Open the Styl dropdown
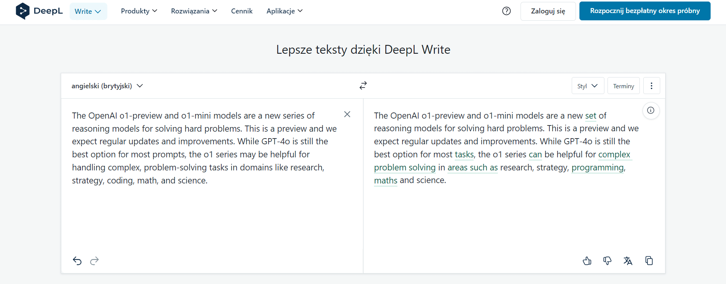The width and height of the screenshot is (726, 284). click(x=587, y=86)
